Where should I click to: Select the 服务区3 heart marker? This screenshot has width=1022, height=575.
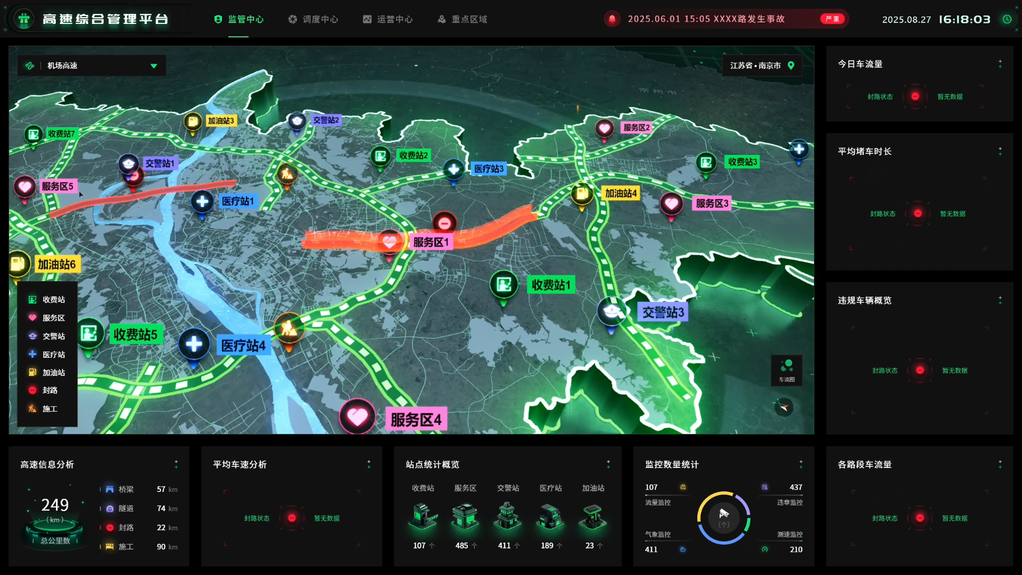[671, 204]
